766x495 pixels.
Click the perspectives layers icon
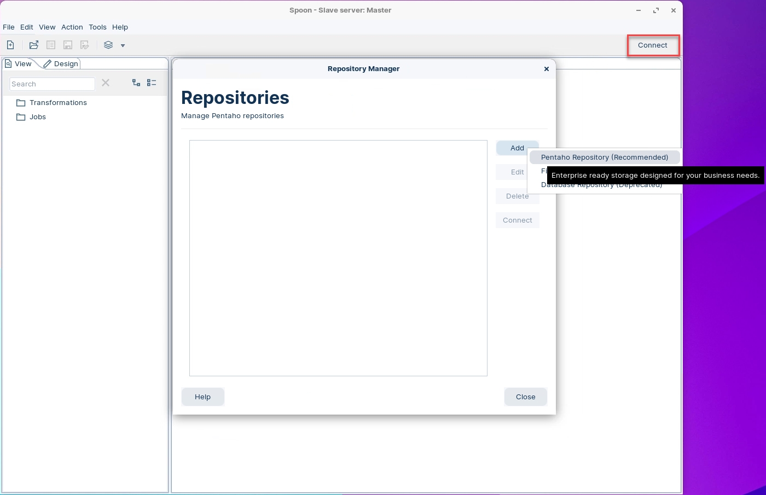click(x=108, y=45)
